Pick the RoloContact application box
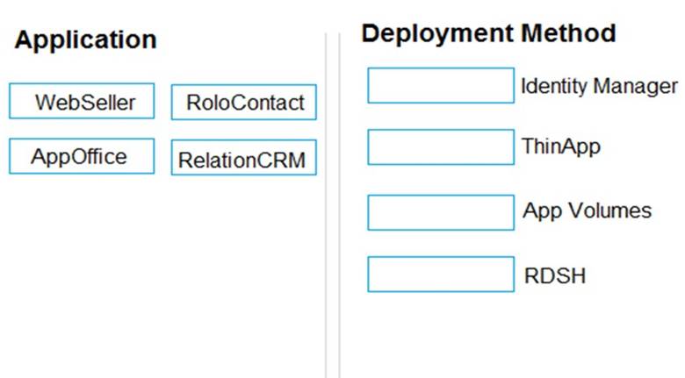Image resolution: width=685 pixels, height=378 pixels. (243, 103)
